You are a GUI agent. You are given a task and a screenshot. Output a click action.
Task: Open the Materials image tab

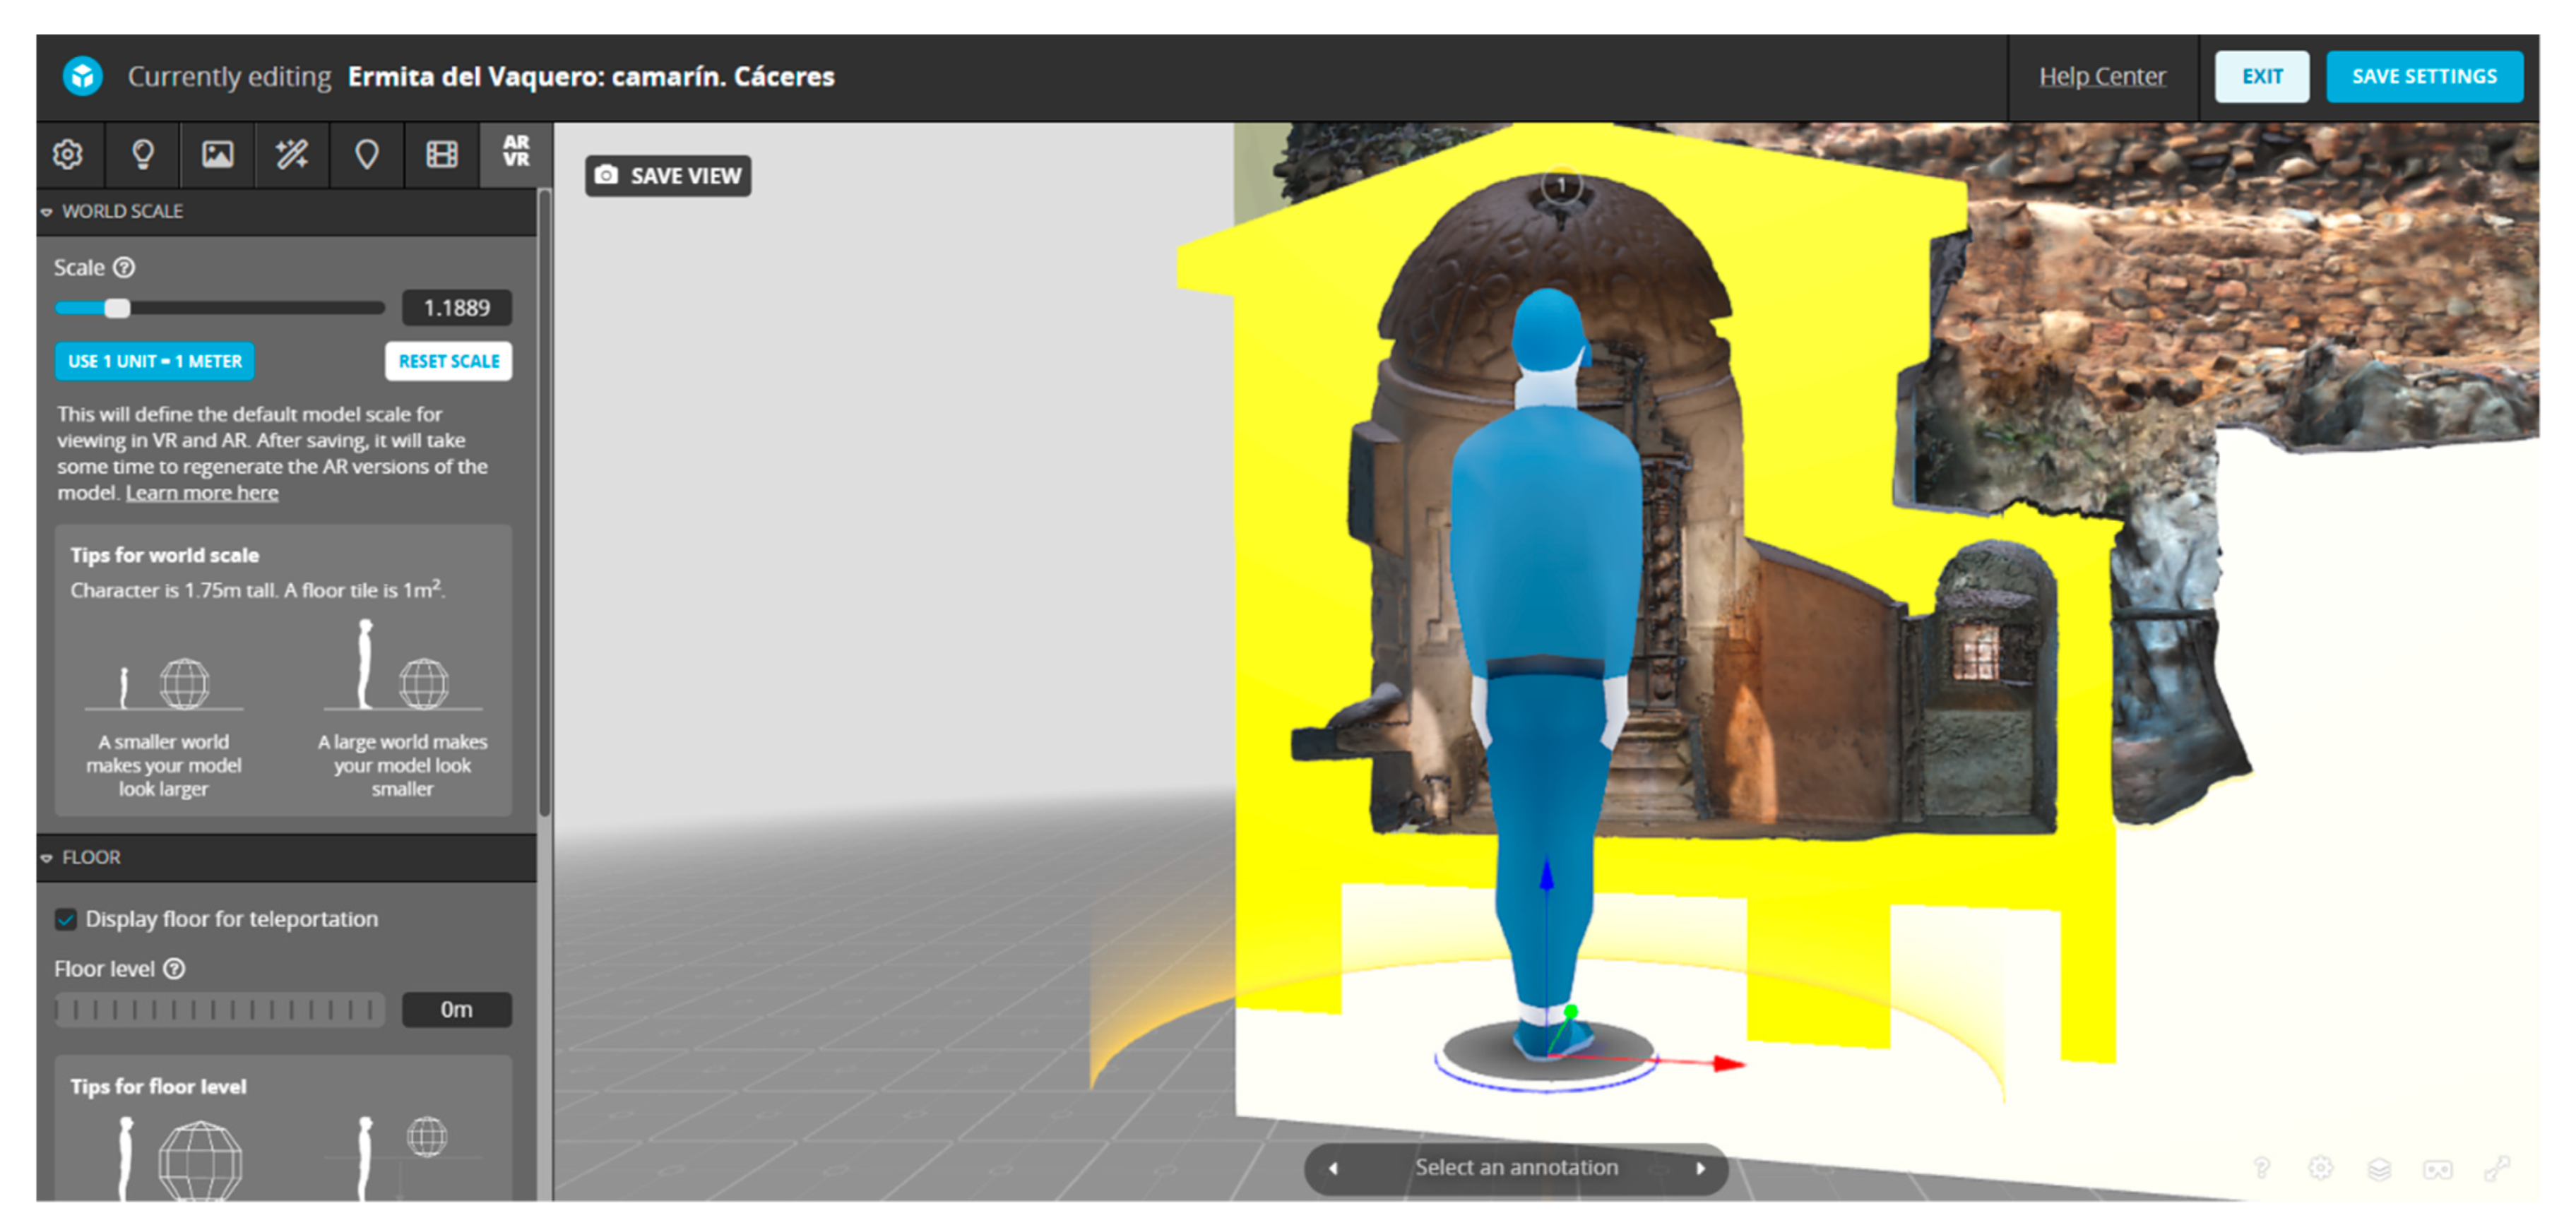tap(217, 154)
